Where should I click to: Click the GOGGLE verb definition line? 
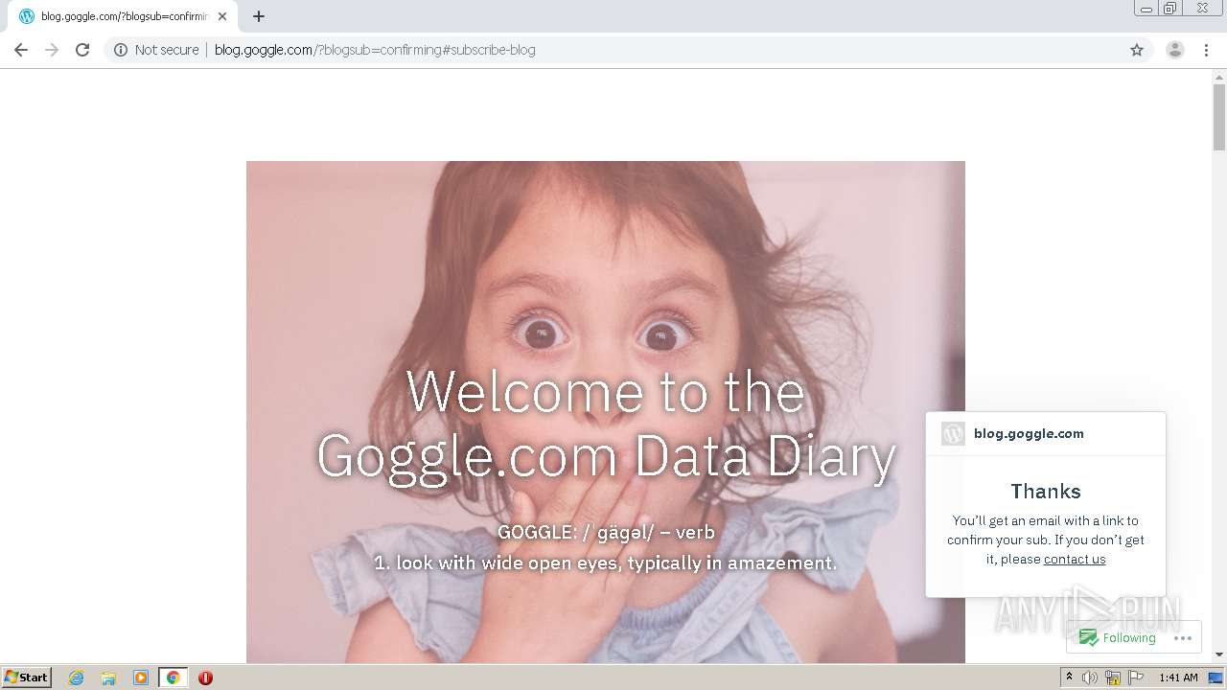(606, 532)
